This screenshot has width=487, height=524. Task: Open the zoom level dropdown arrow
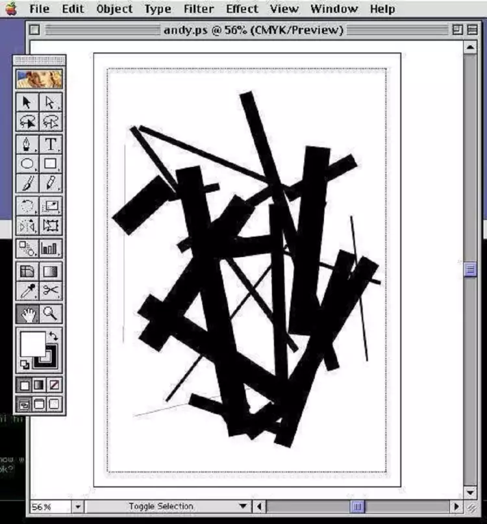pyautogui.click(x=78, y=506)
